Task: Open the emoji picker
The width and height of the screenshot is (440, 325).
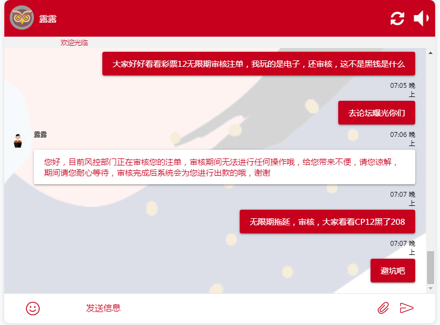Action: (x=33, y=308)
